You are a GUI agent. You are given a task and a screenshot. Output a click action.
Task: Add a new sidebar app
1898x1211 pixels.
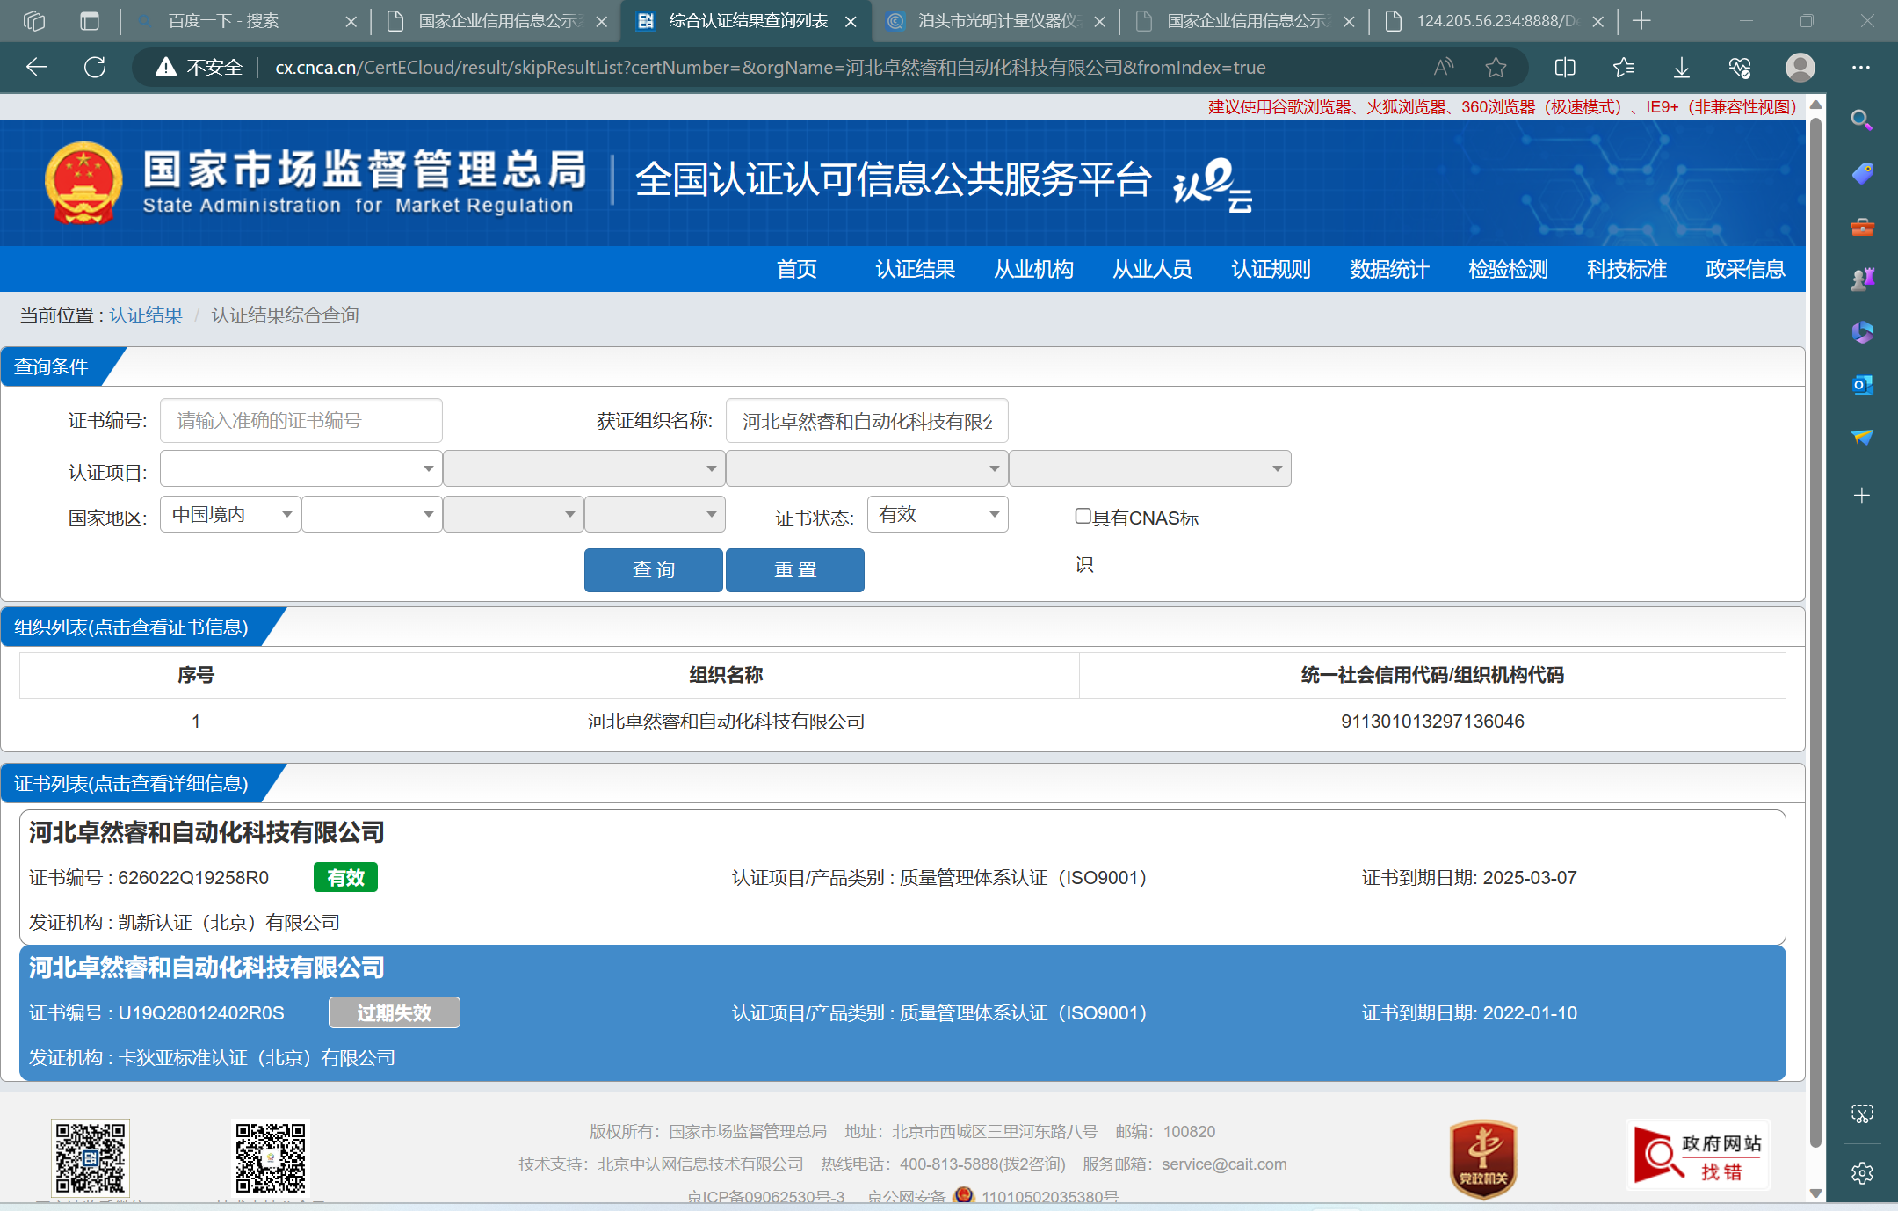click(x=1861, y=496)
